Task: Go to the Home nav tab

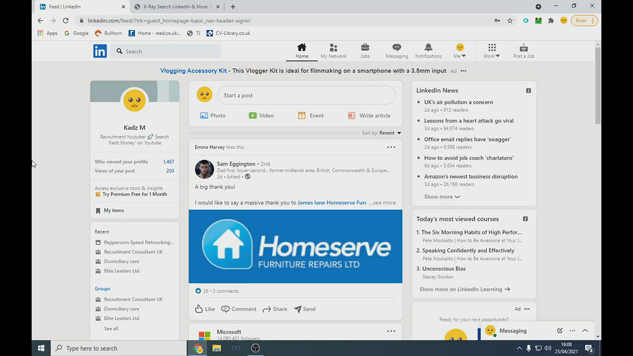Action: tap(302, 51)
